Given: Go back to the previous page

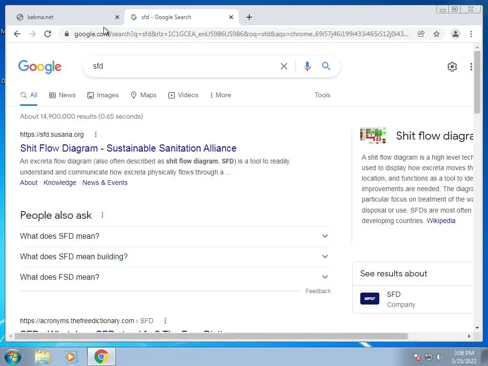Looking at the screenshot, I should (17, 34).
